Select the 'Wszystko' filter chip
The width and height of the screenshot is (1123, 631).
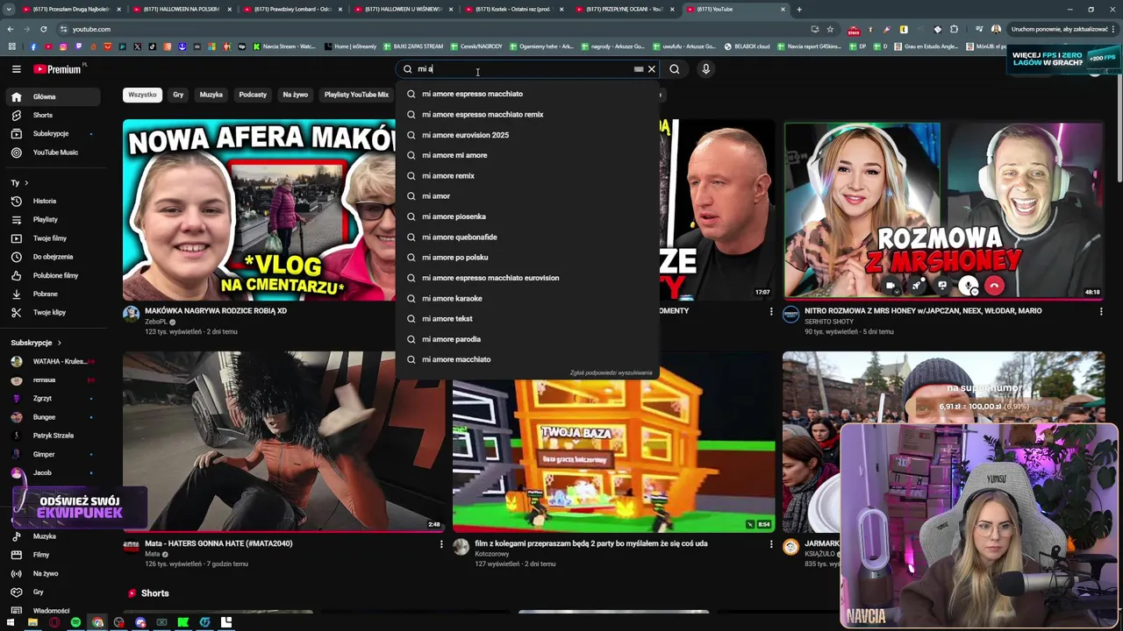pyautogui.click(x=142, y=95)
